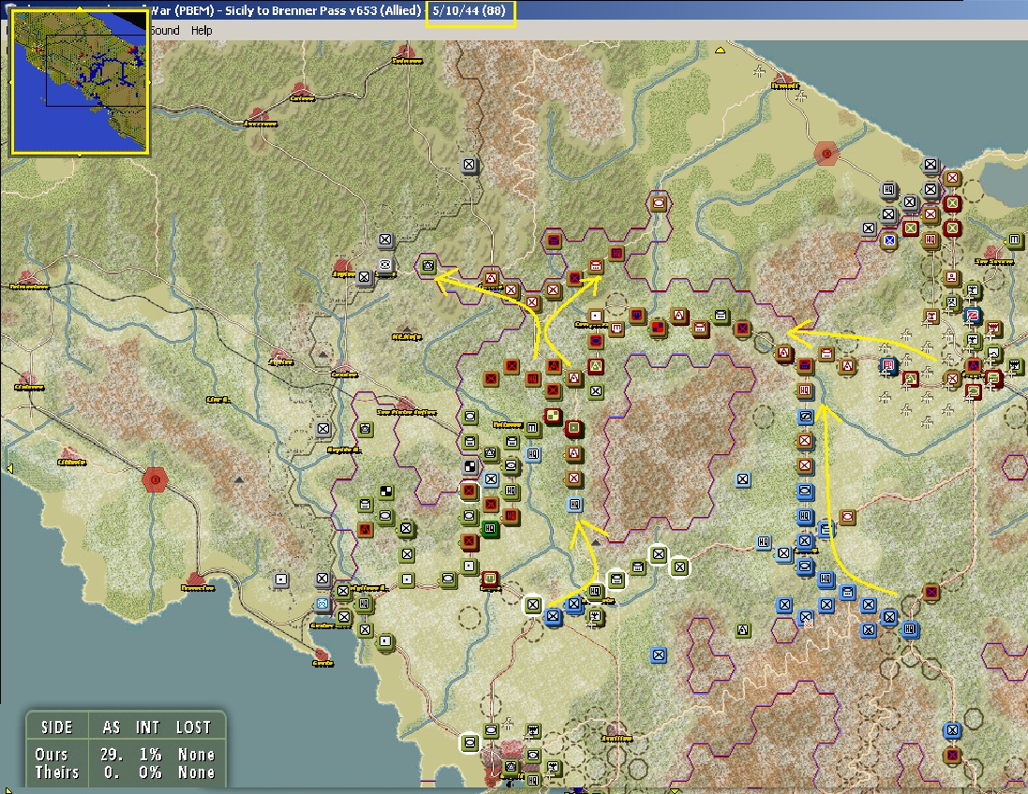Viewport: 1028px width, 794px height.
Task: Select the grey HQ unit in the northeast
Action: [x=888, y=189]
